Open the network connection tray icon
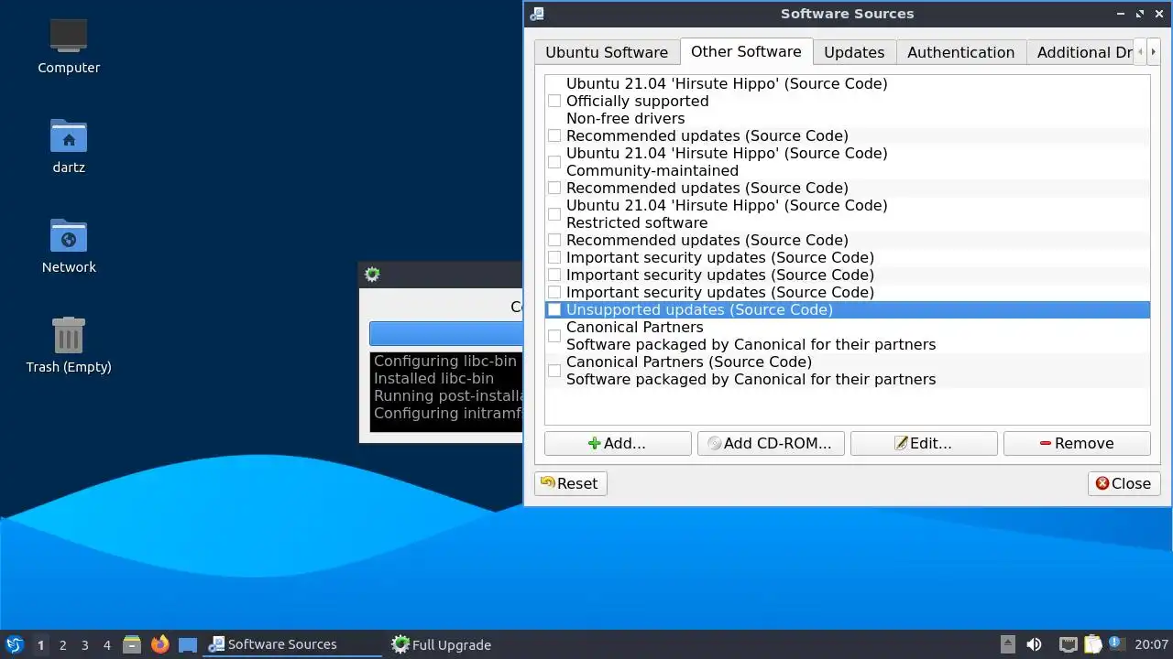The image size is (1173, 659). click(x=1068, y=644)
